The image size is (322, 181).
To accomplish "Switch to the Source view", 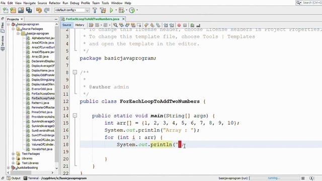I will tap(66, 25).
